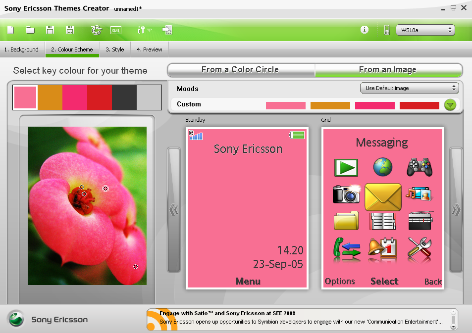
Task: Click the hot pink Custom row swatch
Action: pyautogui.click(x=375, y=105)
